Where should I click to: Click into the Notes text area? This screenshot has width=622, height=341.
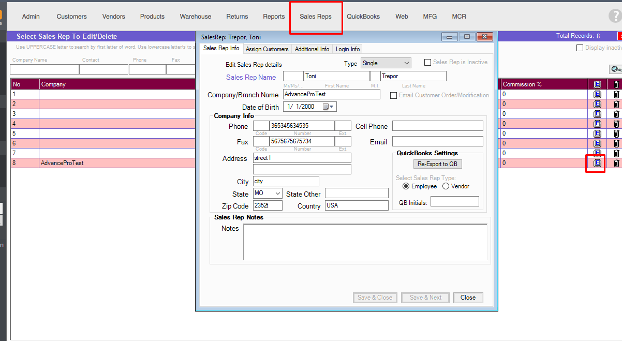pos(365,242)
